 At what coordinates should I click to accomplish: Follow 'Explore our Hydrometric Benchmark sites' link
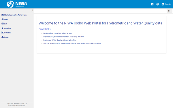[x=63, y=37]
